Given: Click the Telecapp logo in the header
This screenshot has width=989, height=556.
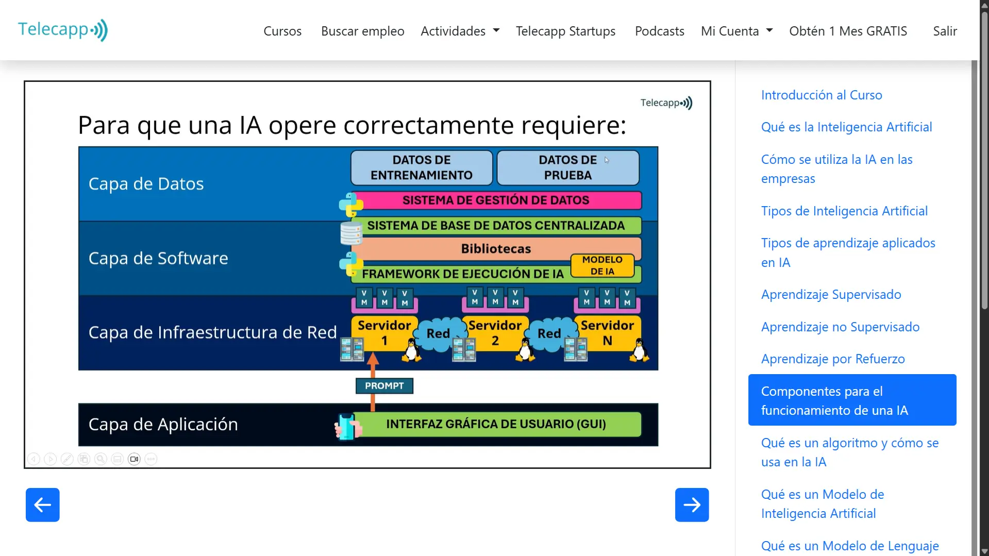Looking at the screenshot, I should click(x=62, y=29).
